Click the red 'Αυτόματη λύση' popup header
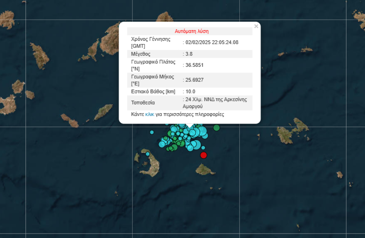365x238 pixels. (x=192, y=31)
